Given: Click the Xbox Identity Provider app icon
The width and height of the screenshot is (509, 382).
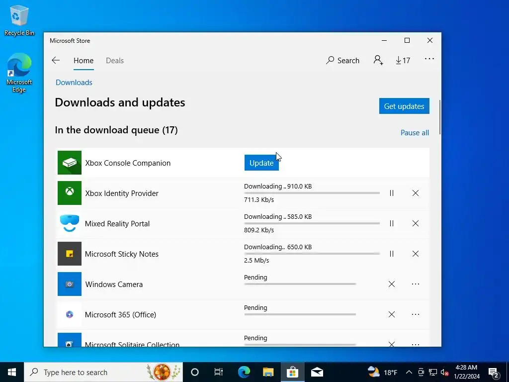Looking at the screenshot, I should point(70,193).
